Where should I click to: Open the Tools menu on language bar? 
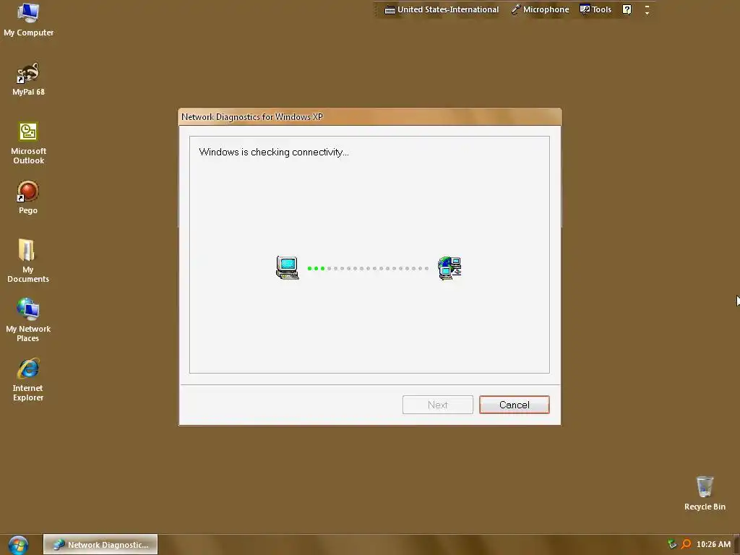coord(595,9)
